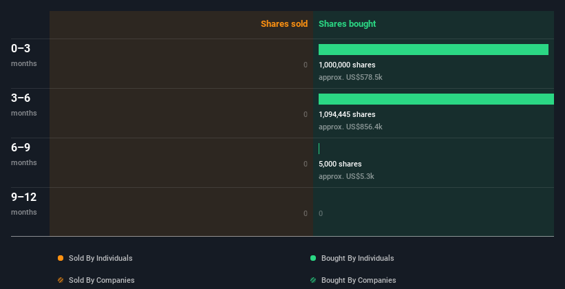Click the 3–6 months green bought bar
Viewport: 565px width, 289px height.
436,99
